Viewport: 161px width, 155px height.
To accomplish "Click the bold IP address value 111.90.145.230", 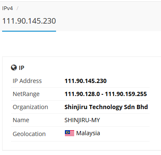I will [x=86, y=81].
